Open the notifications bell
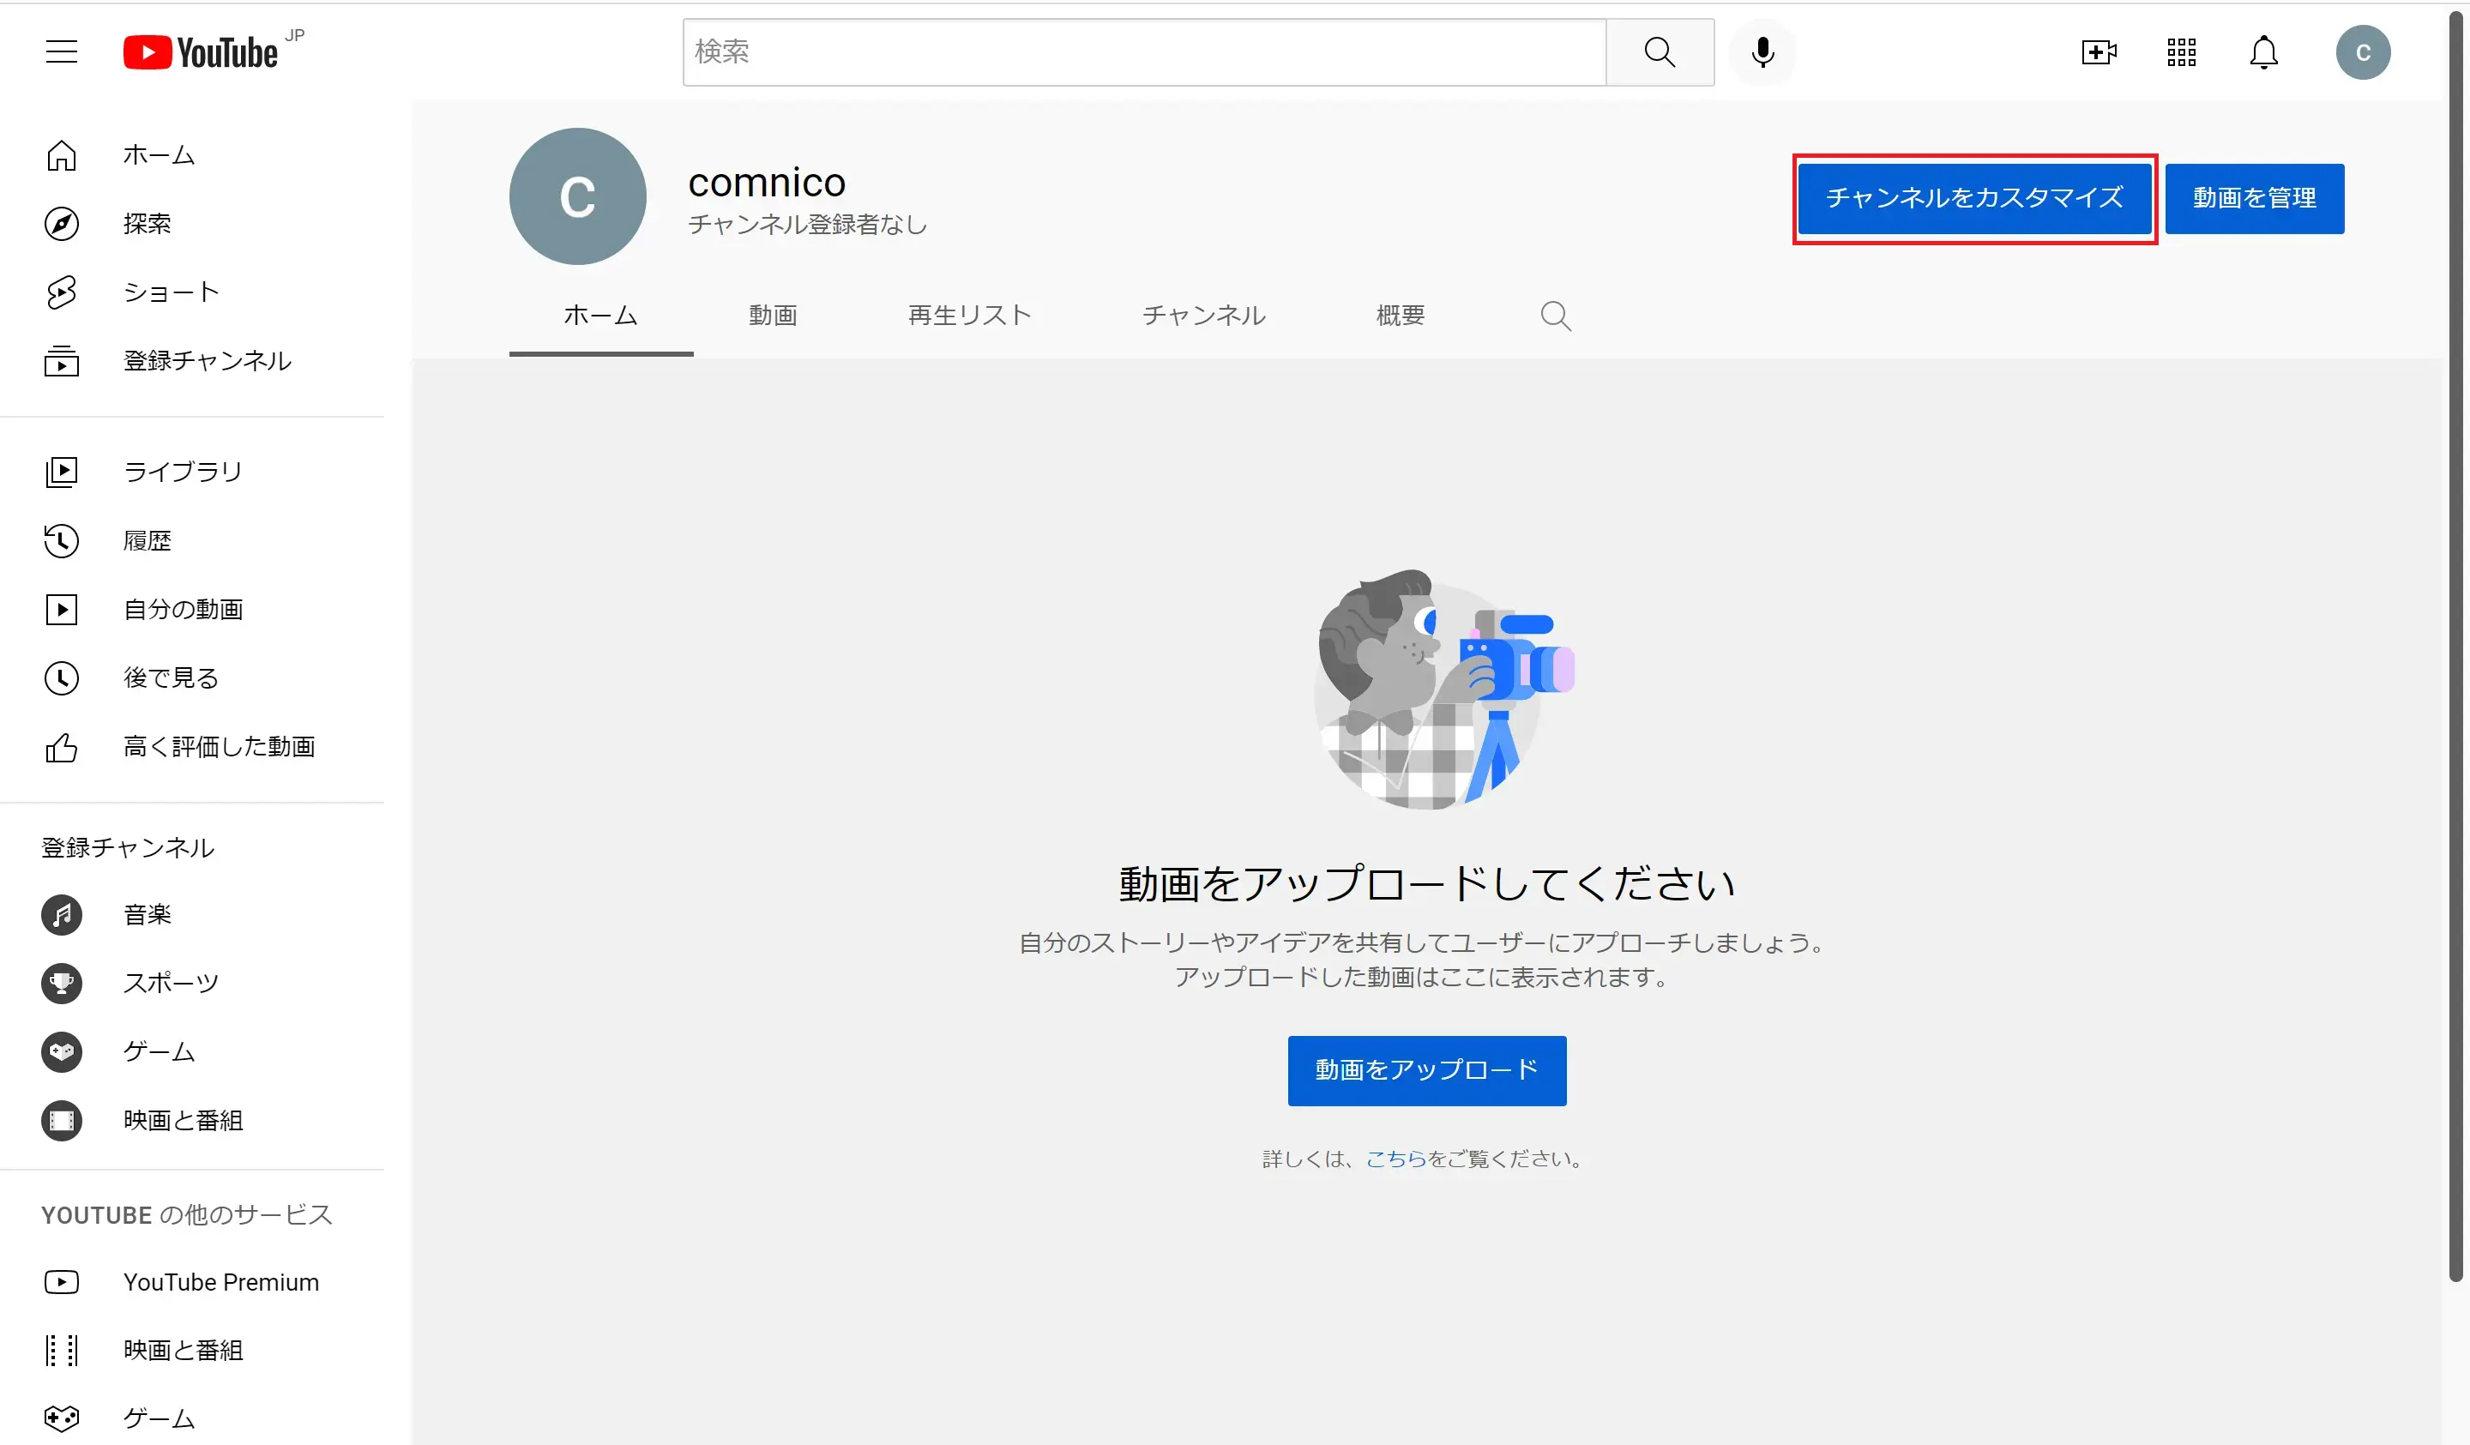Viewport: 2470px width, 1445px height. click(2263, 52)
